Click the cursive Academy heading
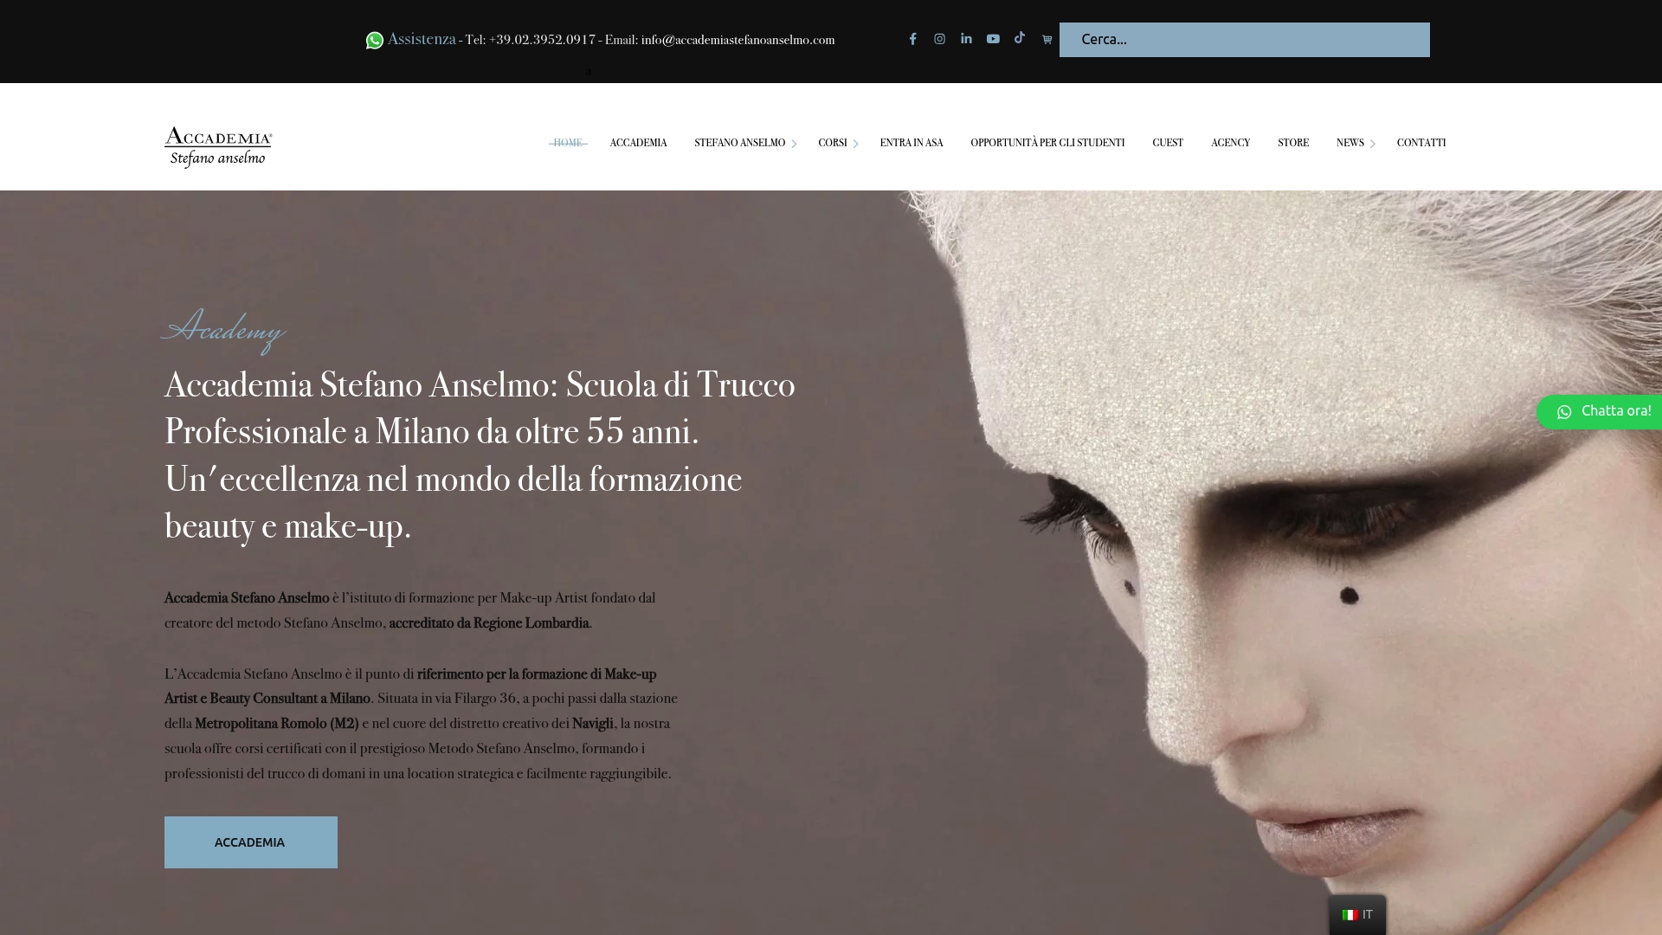1662x935 pixels. click(223, 330)
